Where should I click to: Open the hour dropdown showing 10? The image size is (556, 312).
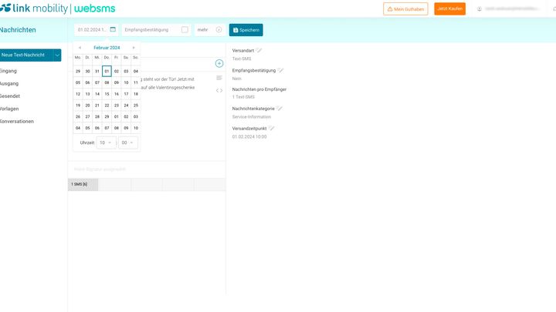tap(106, 143)
